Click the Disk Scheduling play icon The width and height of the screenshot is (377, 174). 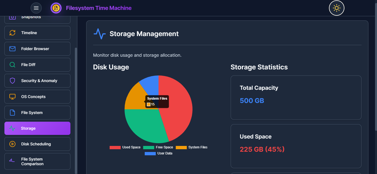12,144
